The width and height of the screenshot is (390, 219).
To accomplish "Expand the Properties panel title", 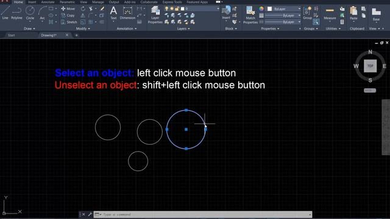I will coord(270,29).
